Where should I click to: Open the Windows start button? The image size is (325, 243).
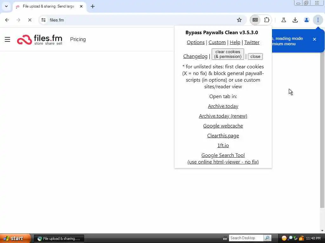[15, 238]
